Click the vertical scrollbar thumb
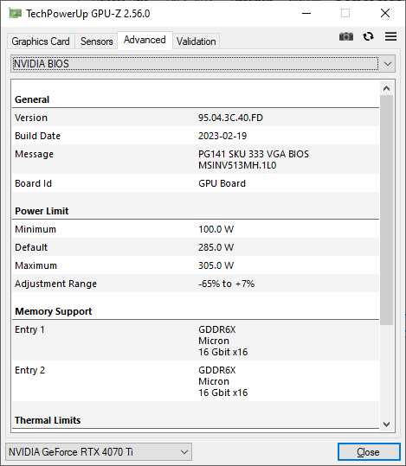 click(x=386, y=210)
